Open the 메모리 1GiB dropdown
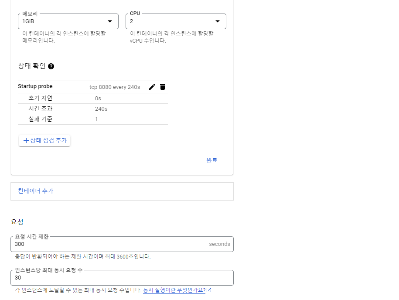Screen dimensions: 399x300 click(68, 21)
